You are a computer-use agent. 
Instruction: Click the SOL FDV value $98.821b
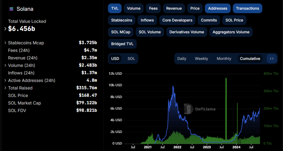(87, 110)
